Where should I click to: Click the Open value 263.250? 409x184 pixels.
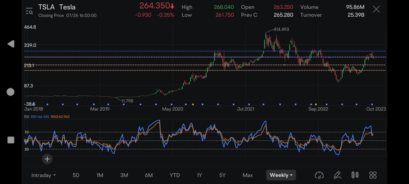pyautogui.click(x=283, y=7)
